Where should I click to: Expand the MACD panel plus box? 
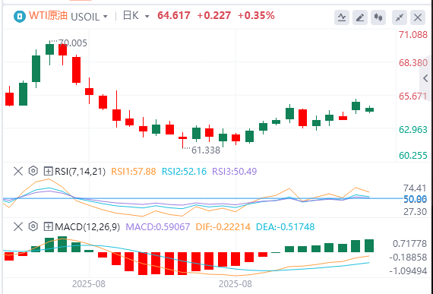[x=48, y=227]
